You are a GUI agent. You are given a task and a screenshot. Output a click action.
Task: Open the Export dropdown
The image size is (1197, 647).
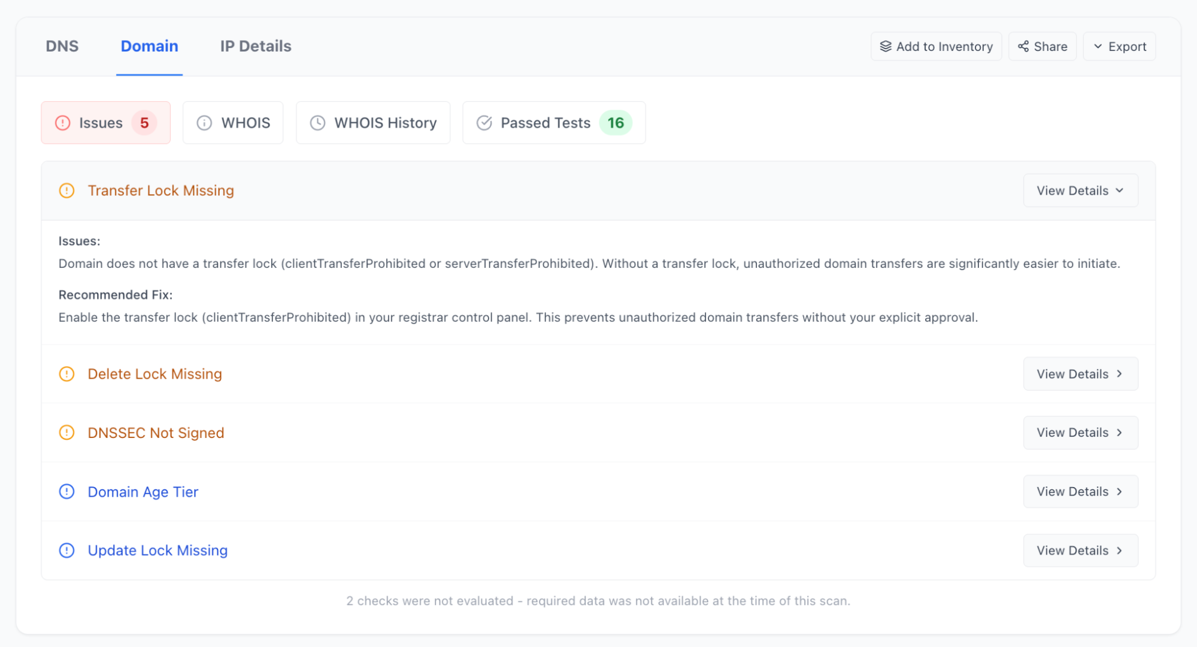1120,47
